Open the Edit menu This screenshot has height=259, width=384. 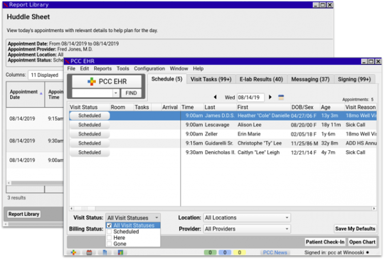[84, 68]
